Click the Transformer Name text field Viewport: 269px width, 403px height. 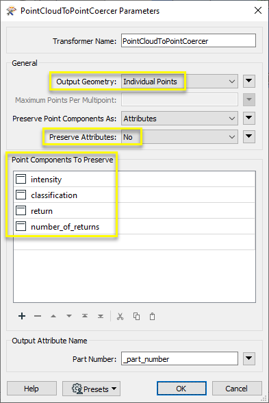(x=188, y=40)
